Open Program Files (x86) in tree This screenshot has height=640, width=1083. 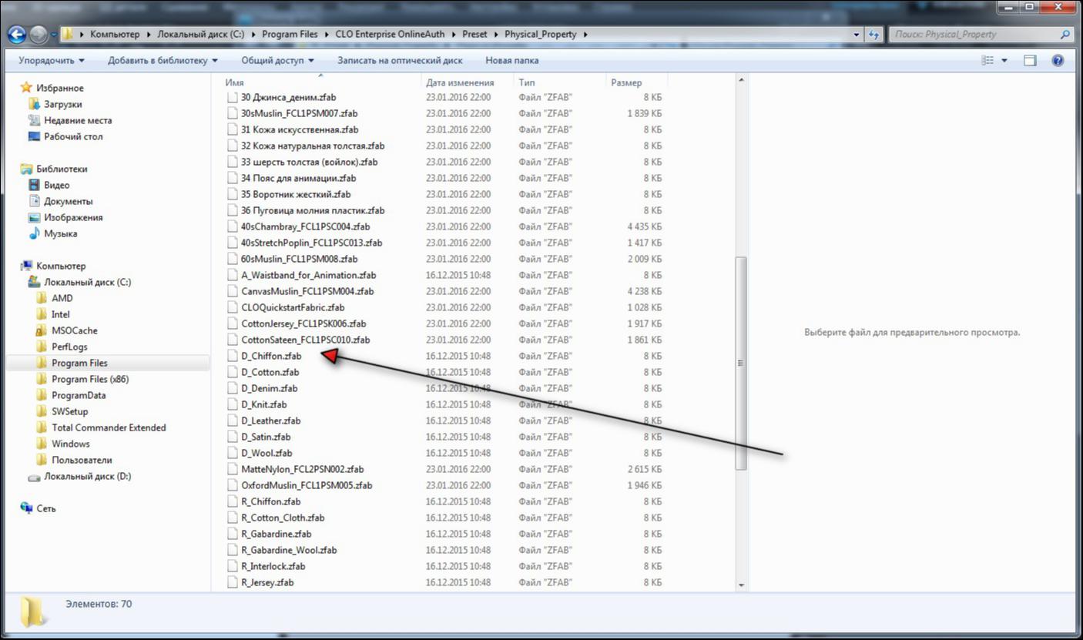click(x=90, y=379)
